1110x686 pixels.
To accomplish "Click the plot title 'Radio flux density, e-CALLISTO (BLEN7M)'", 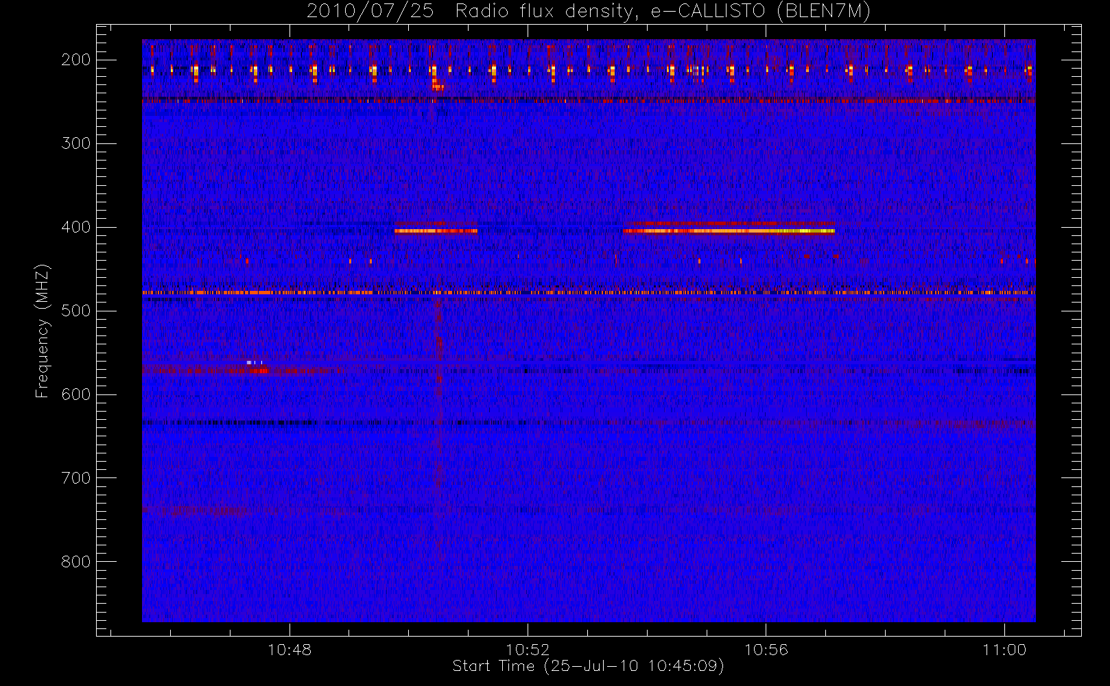I will (x=663, y=12).
